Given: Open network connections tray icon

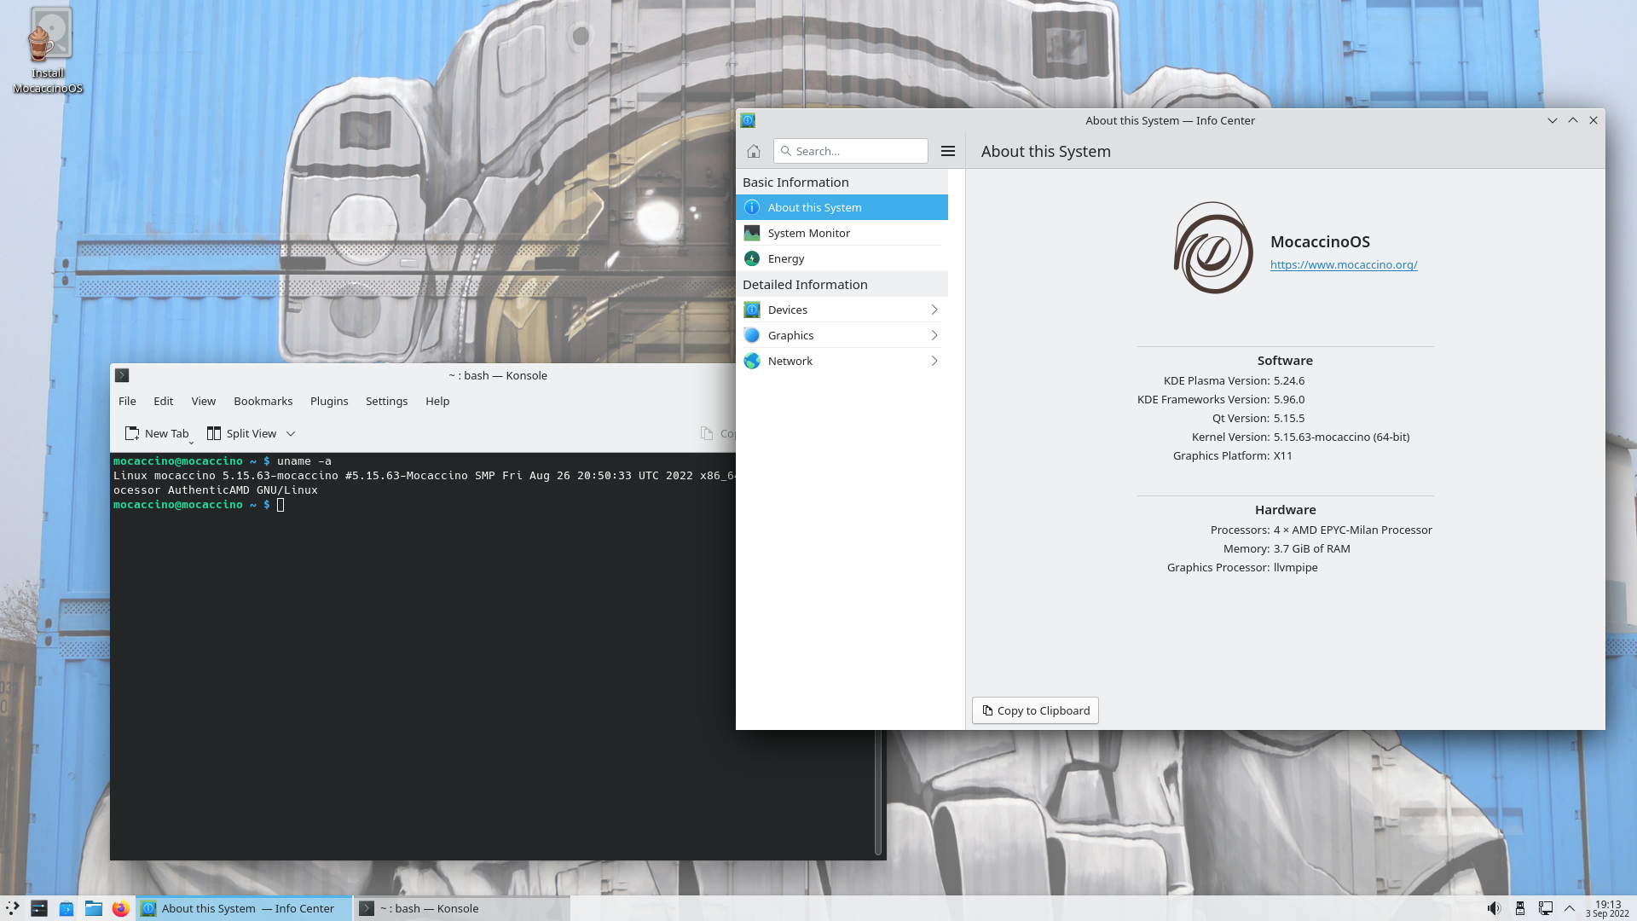Looking at the screenshot, I should point(1545,908).
